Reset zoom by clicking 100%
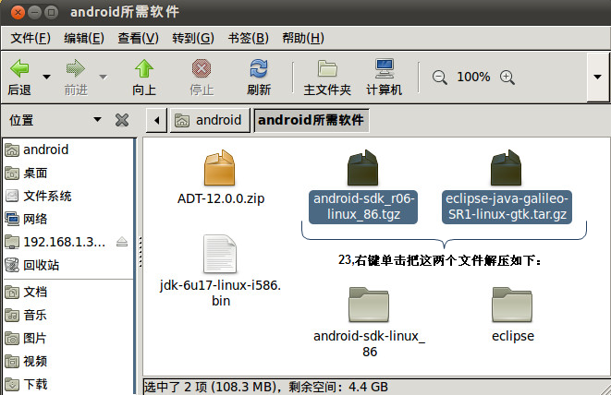 click(473, 77)
